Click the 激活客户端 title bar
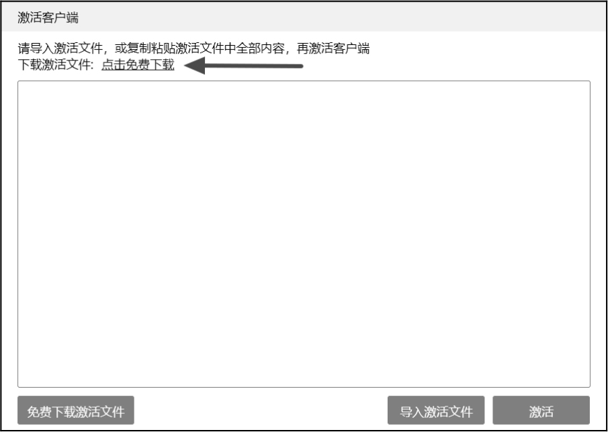 pos(304,17)
